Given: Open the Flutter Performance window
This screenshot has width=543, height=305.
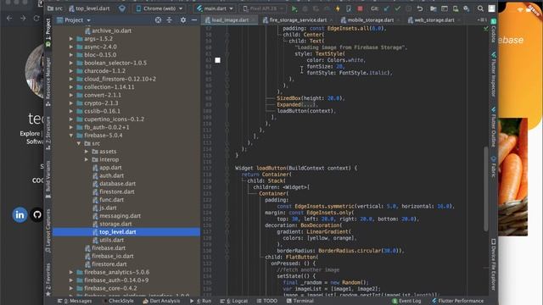Looking at the screenshot, I should click(458, 301).
